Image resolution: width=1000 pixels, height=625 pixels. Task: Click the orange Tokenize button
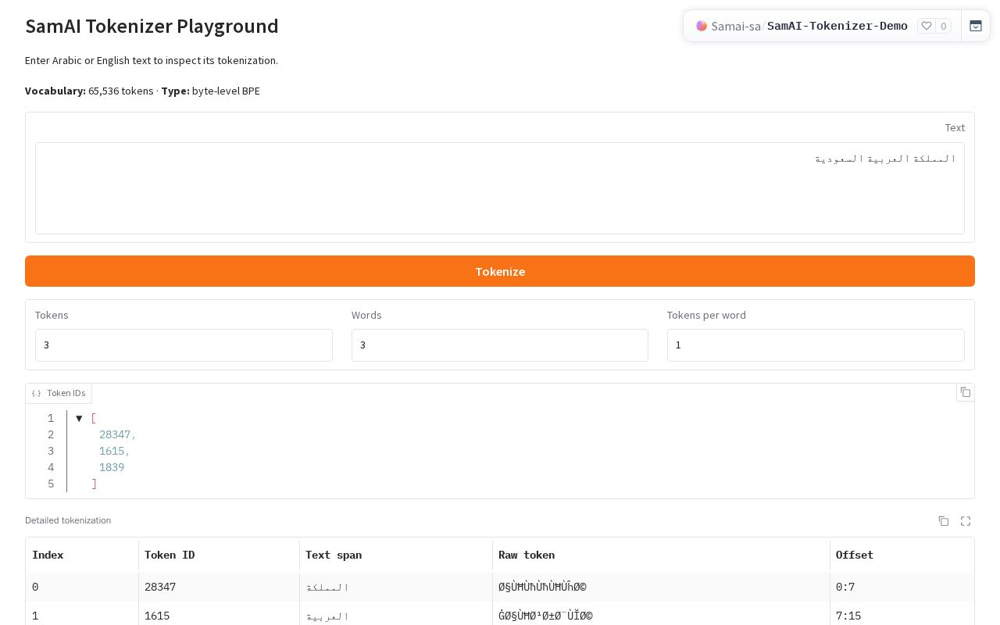[x=500, y=271]
